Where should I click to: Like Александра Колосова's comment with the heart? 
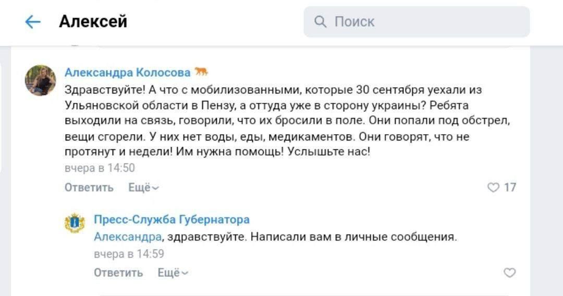pyautogui.click(x=493, y=187)
